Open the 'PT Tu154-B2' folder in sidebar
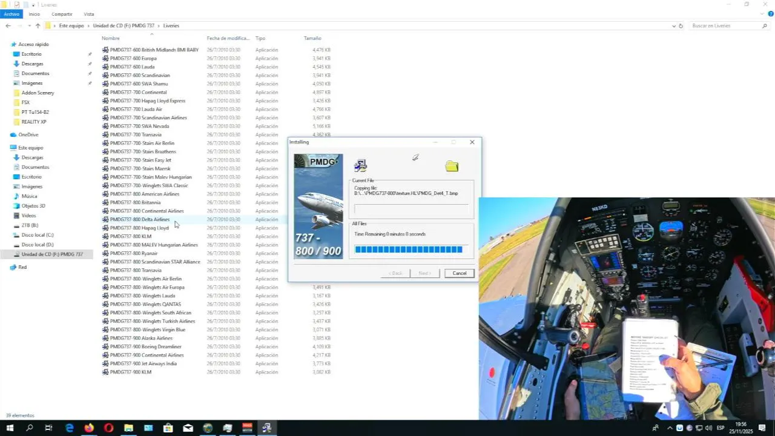The width and height of the screenshot is (775, 436). click(35, 112)
